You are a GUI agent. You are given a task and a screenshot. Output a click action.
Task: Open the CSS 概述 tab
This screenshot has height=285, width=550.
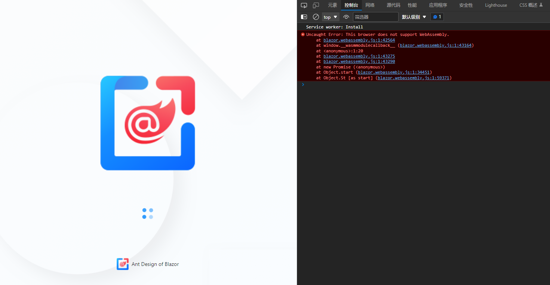[x=531, y=5]
